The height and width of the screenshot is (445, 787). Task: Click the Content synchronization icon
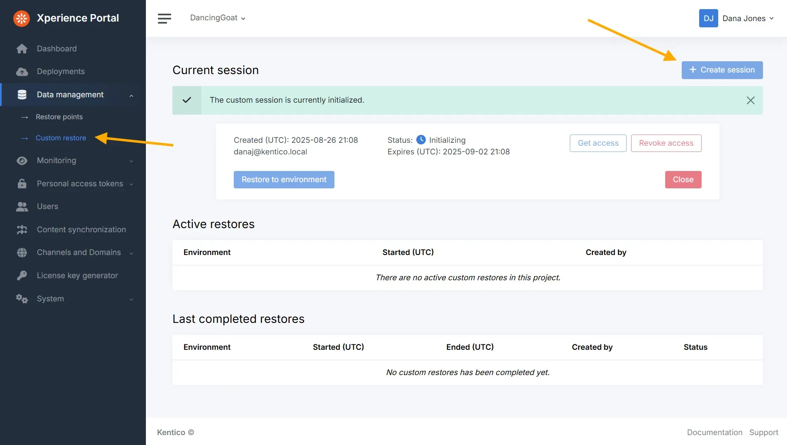(x=22, y=230)
